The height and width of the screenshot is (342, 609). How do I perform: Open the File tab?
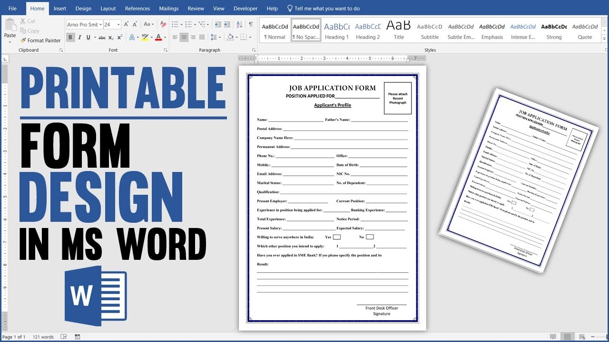(x=12, y=9)
